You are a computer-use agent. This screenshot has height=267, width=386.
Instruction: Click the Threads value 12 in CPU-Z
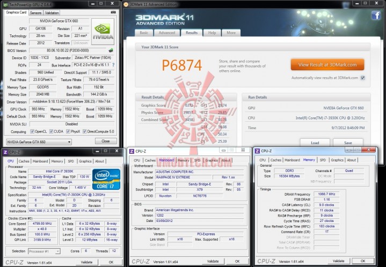(x=114, y=251)
